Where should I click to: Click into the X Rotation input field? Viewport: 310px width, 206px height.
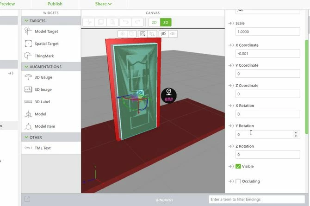point(268,114)
